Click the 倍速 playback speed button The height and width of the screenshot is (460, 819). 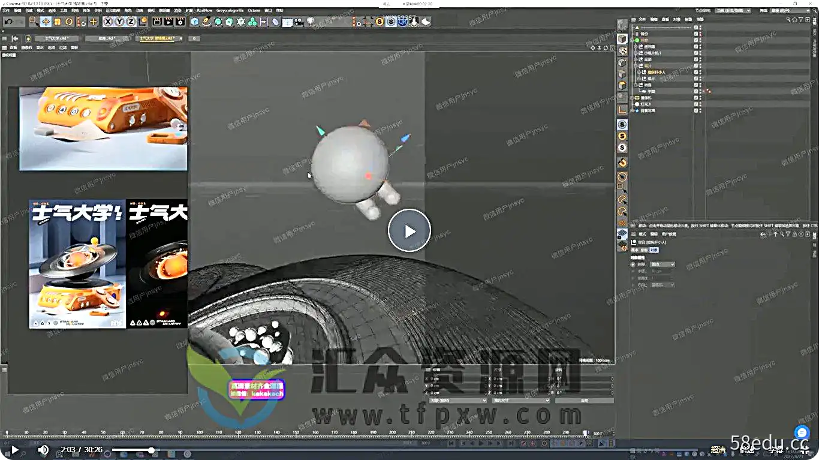coord(747,449)
